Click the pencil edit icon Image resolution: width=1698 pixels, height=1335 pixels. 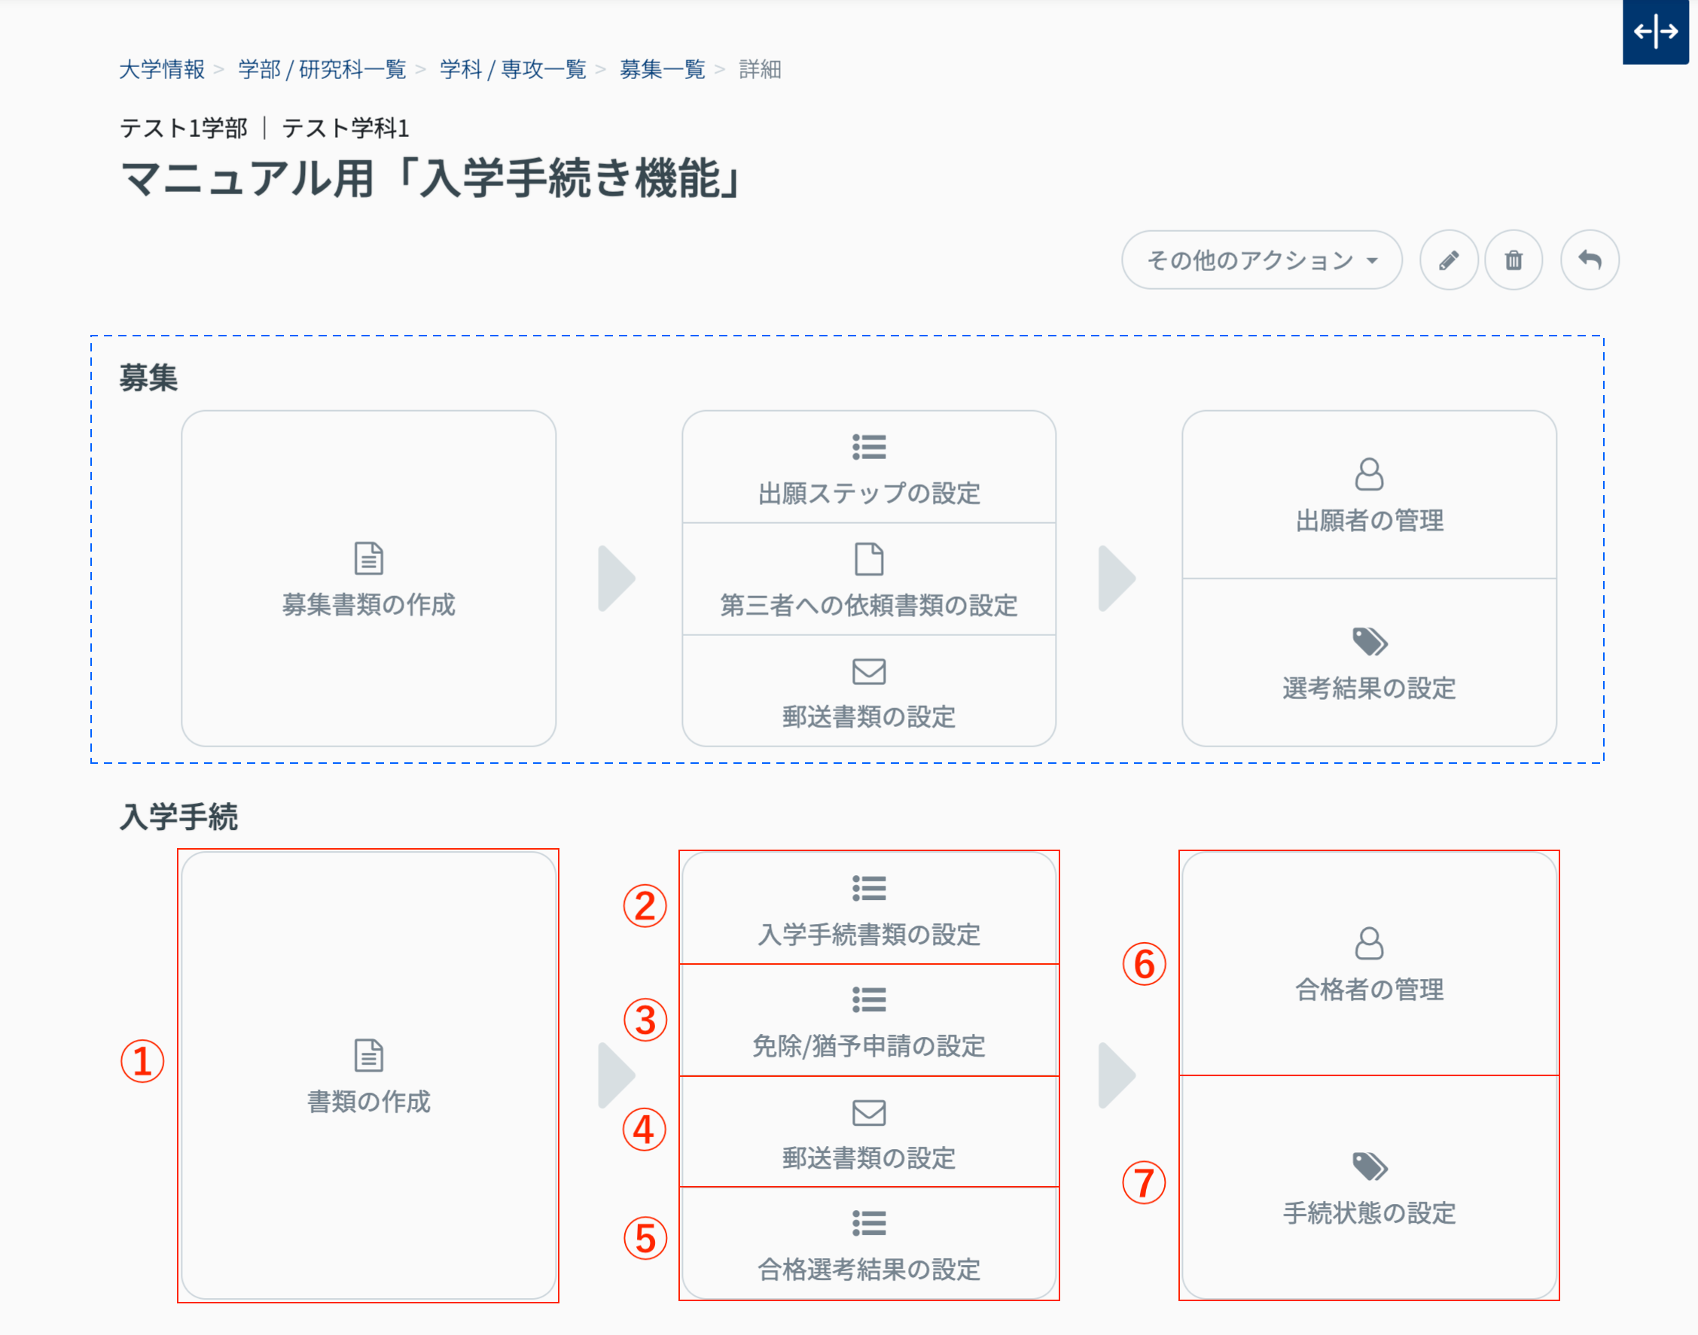click(x=1448, y=260)
